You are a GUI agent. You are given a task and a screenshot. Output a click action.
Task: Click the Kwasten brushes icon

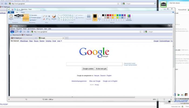(54, 16)
